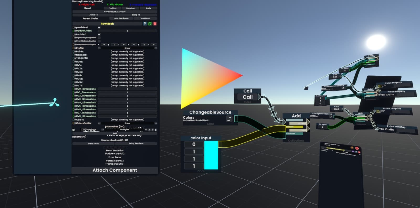Click Bring To button
The width and height of the screenshot is (420, 208).
pyautogui.click(x=136, y=15)
